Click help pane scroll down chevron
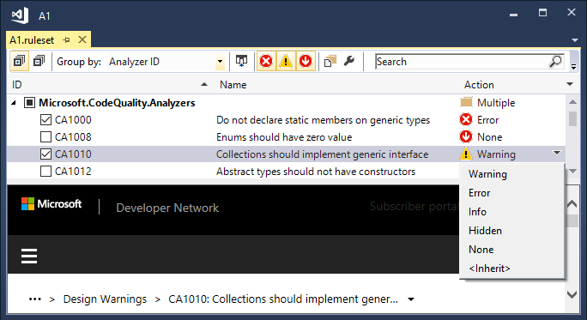This screenshot has height=320, width=587. pyautogui.click(x=572, y=294)
